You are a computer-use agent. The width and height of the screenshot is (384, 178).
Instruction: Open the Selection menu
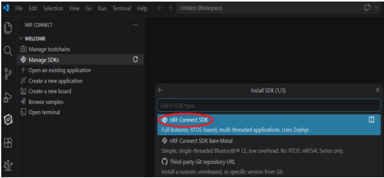click(53, 8)
